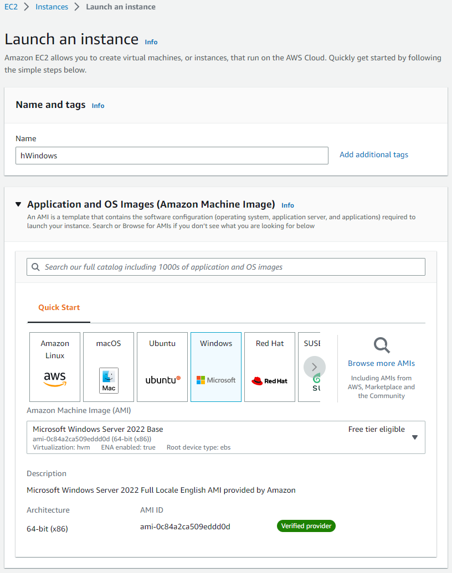Open the Windows Server 2022 Base AMI dropdown
The width and height of the screenshot is (452, 573).
(226, 437)
